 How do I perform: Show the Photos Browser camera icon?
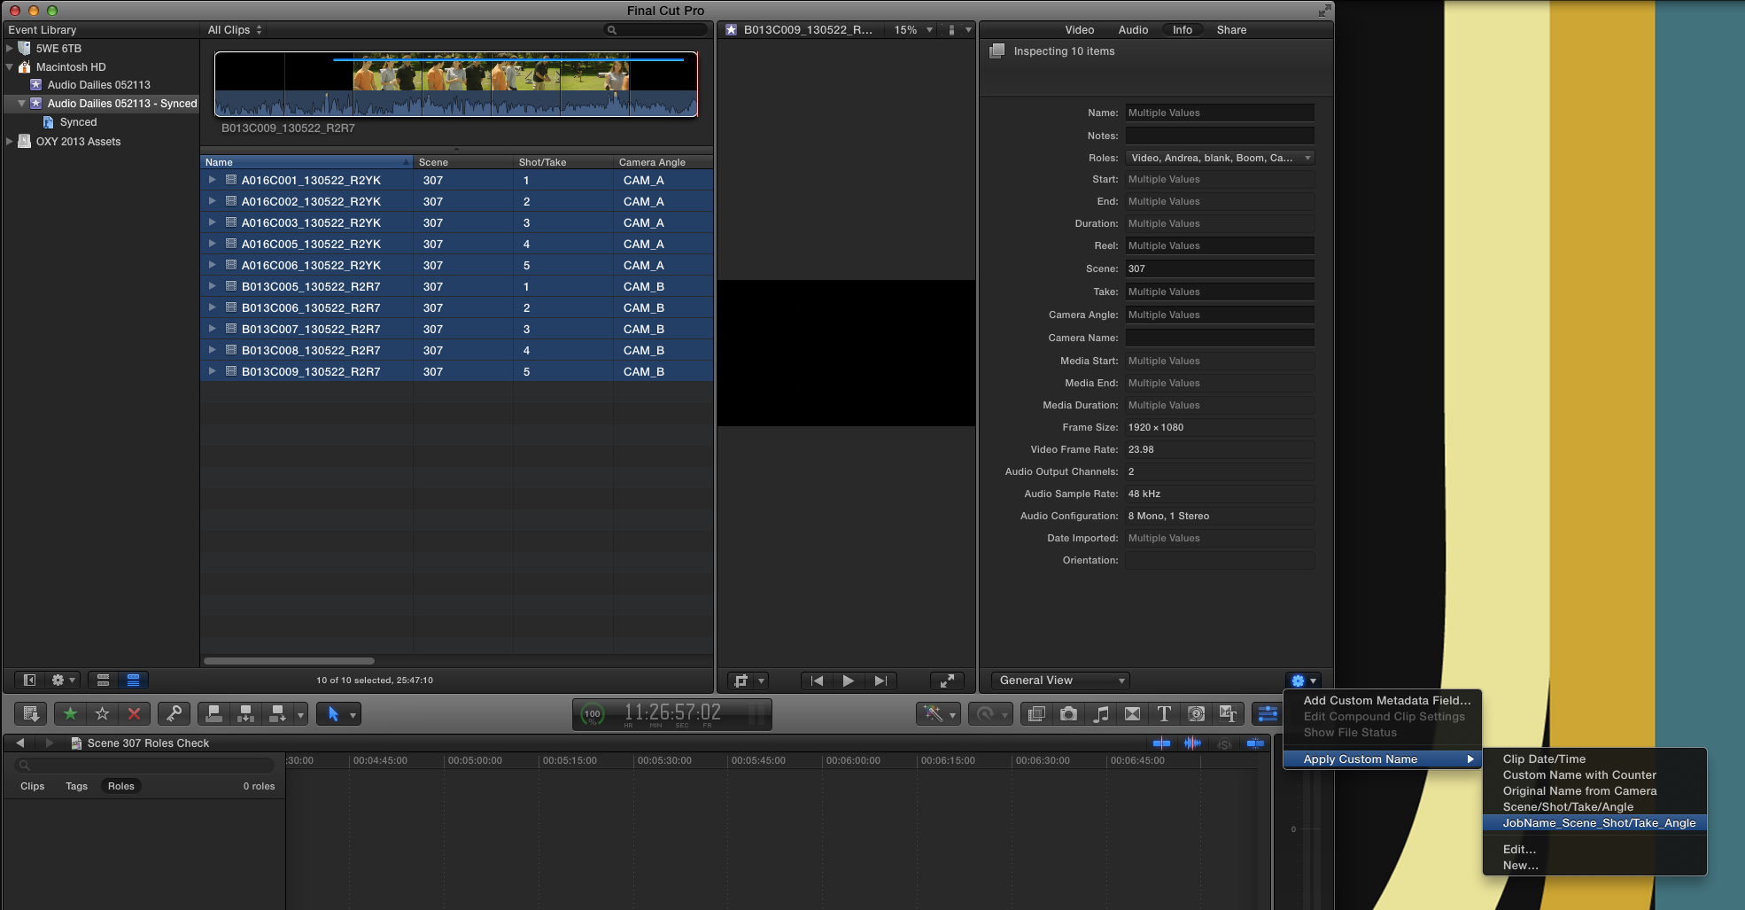click(x=1068, y=713)
